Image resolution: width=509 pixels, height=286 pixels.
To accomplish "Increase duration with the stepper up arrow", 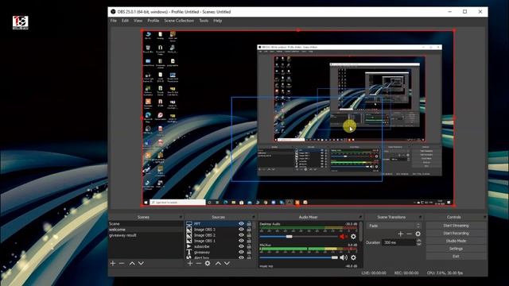I will [419, 241].
